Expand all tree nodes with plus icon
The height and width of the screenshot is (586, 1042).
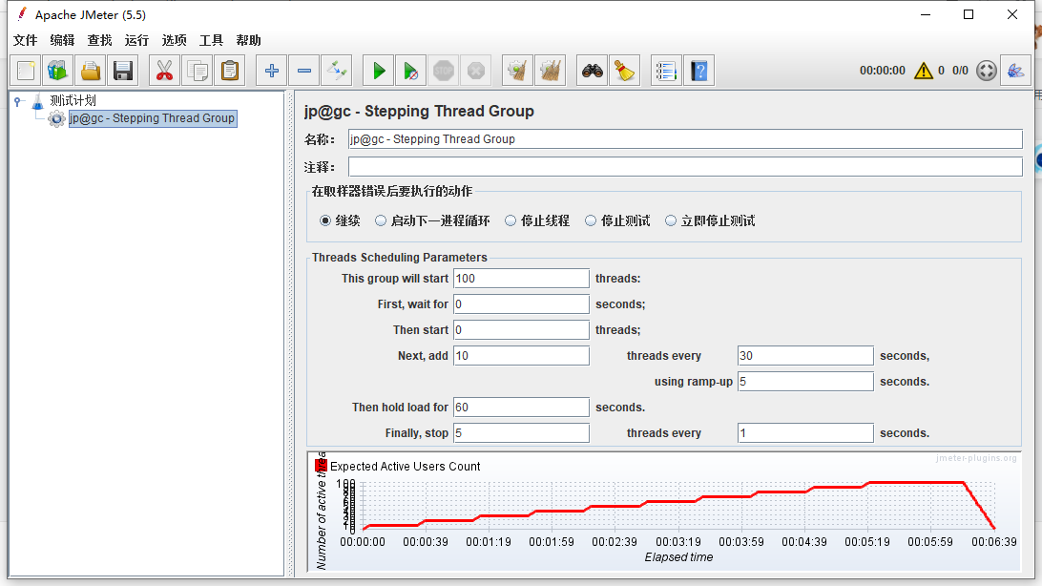pos(271,71)
